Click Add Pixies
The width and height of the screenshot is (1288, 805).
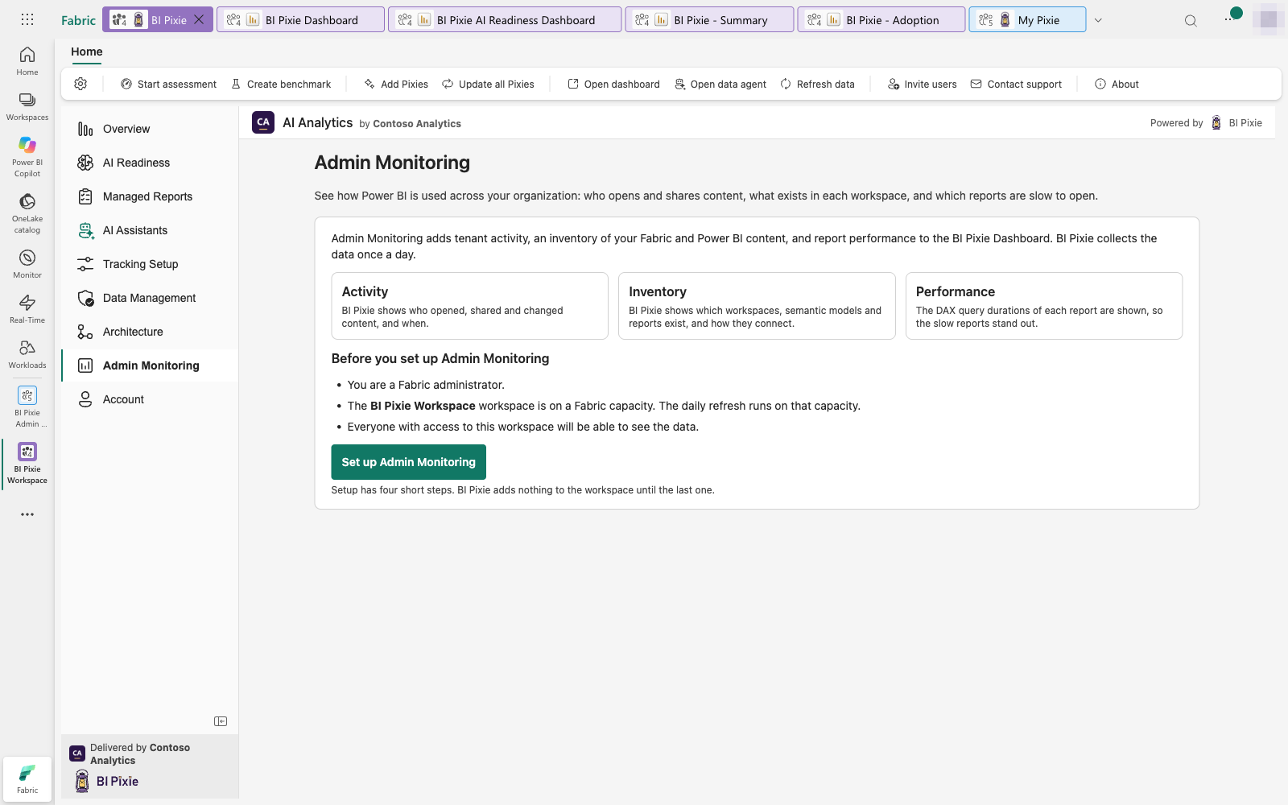click(396, 84)
